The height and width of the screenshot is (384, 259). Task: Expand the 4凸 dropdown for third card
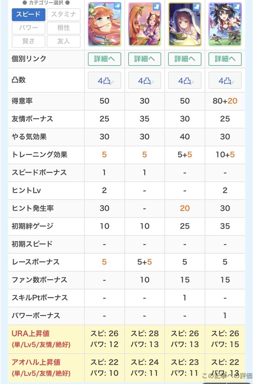click(x=185, y=80)
